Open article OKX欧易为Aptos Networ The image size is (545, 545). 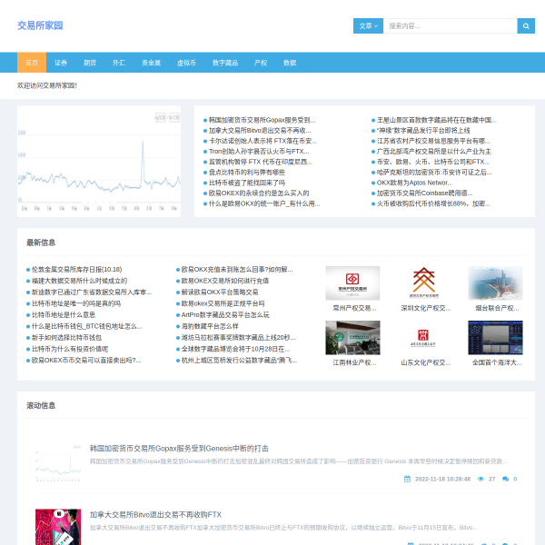[415, 183]
